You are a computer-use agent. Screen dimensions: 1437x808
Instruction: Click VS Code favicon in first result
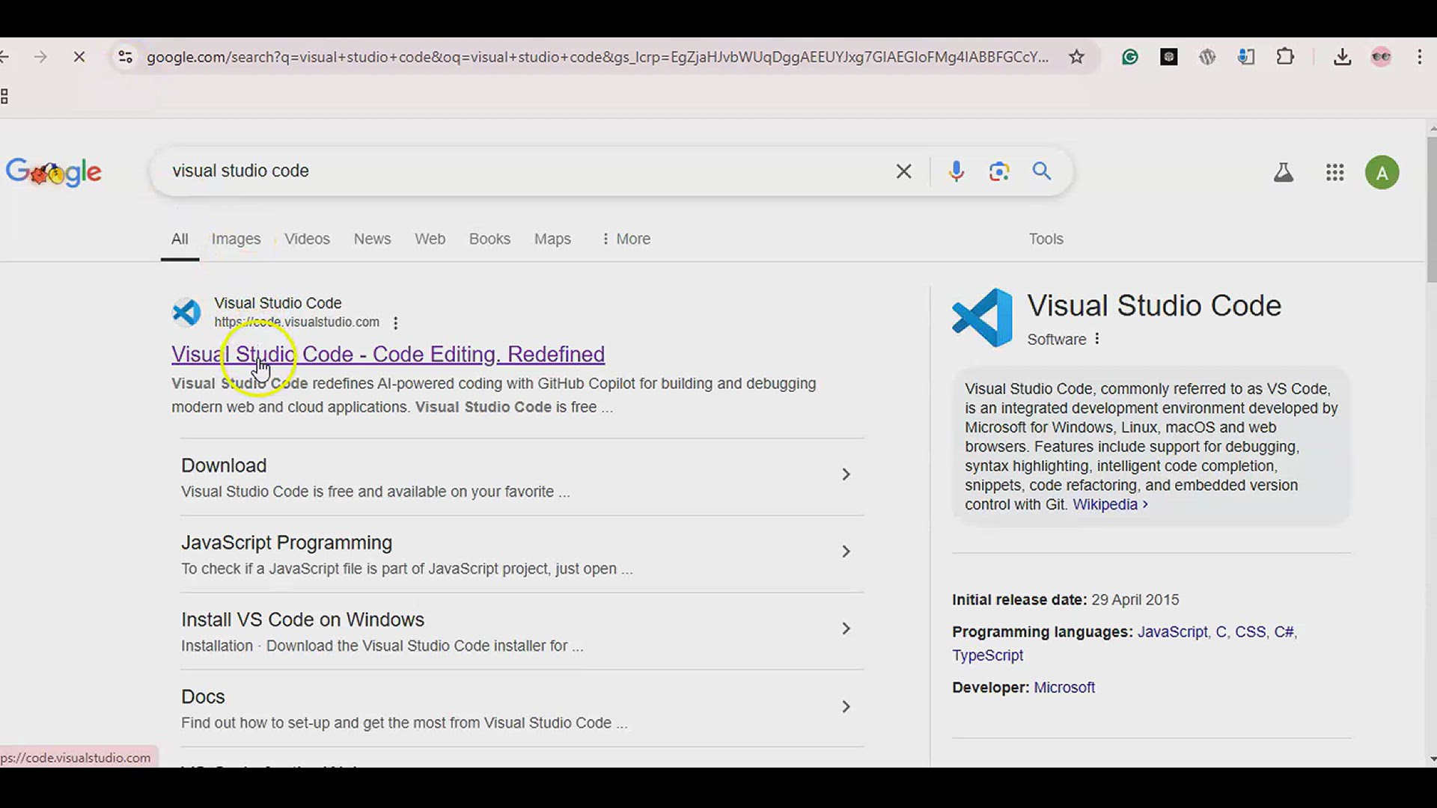(186, 312)
